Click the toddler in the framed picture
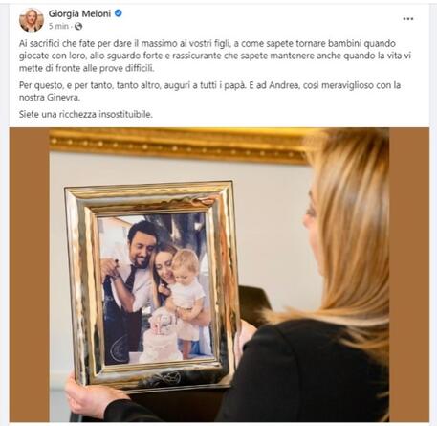 186,297
